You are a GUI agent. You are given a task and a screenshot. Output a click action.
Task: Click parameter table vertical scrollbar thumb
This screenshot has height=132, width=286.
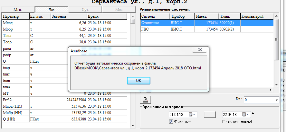pos(132,22)
